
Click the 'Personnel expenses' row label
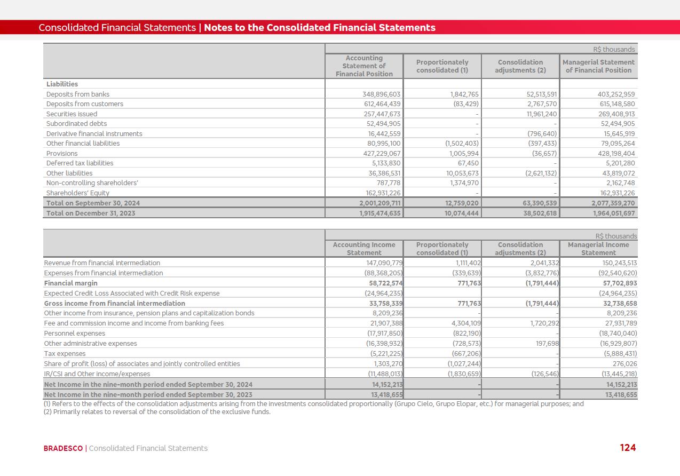74,334
